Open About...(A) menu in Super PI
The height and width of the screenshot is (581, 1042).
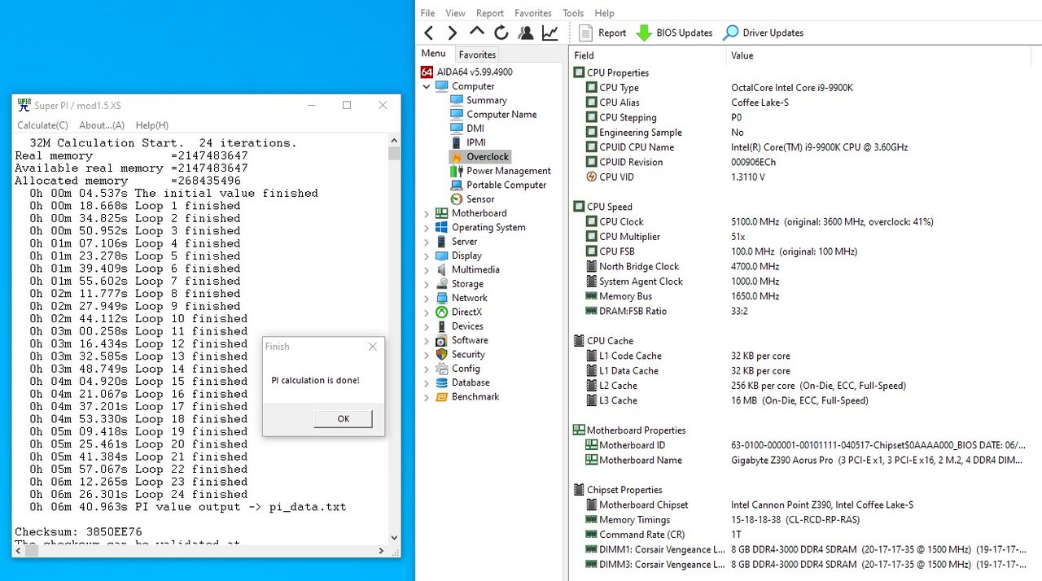pos(102,125)
